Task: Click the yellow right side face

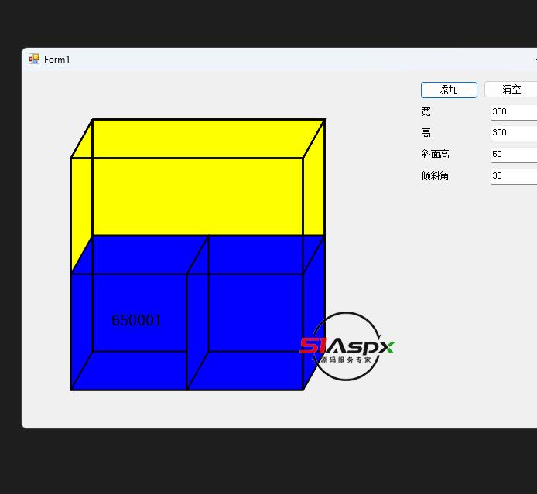Action: tap(313, 193)
